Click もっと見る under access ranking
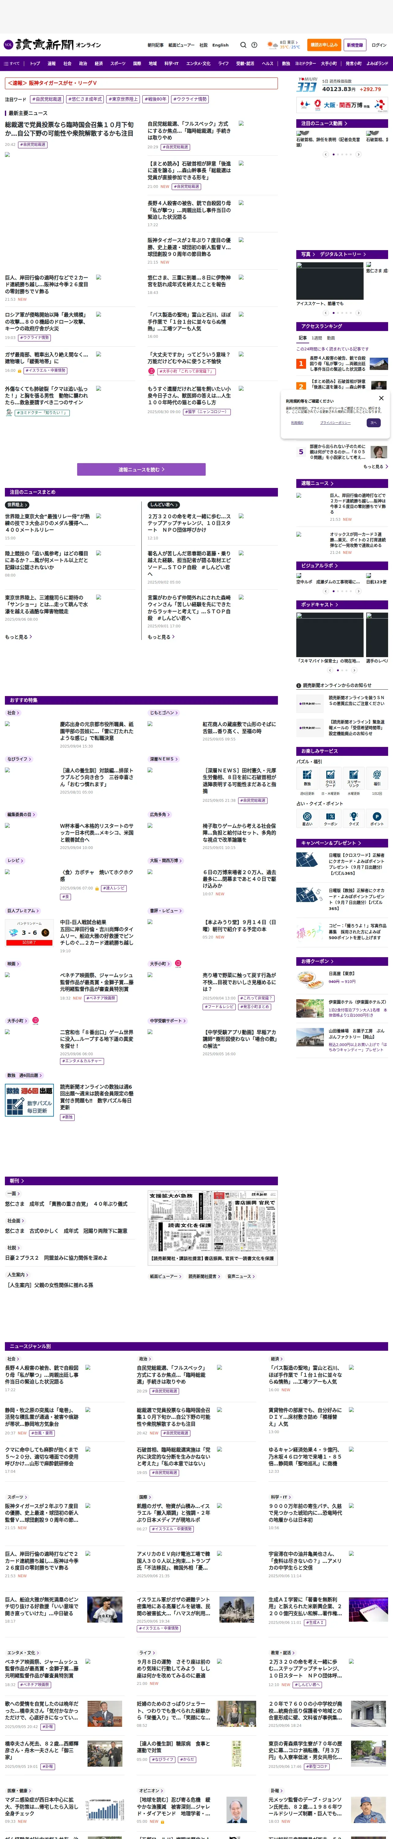This screenshot has height=1839, width=393. click(x=375, y=467)
